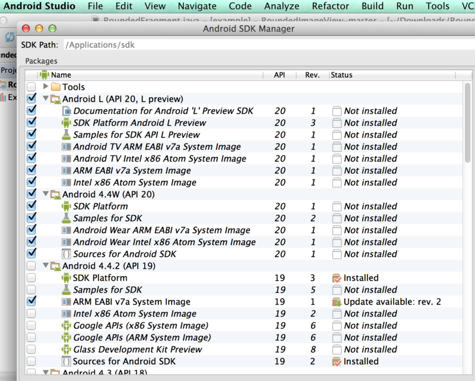This screenshot has height=381, width=475.
Task: Click the Android icon in the Name column header
Action: [44, 75]
